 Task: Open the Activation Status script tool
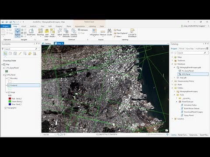click(189, 105)
